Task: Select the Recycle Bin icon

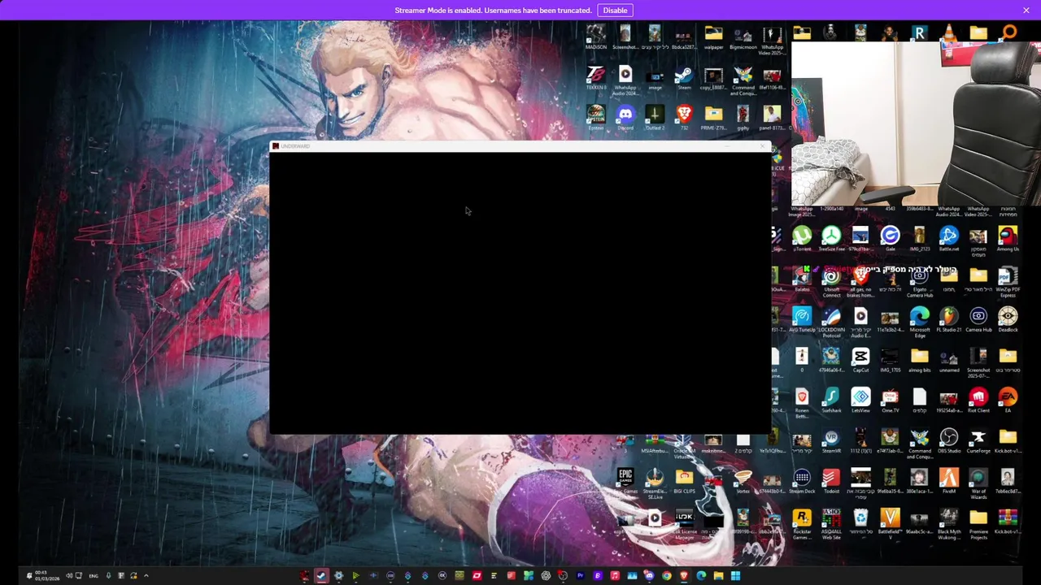Action: point(860,522)
